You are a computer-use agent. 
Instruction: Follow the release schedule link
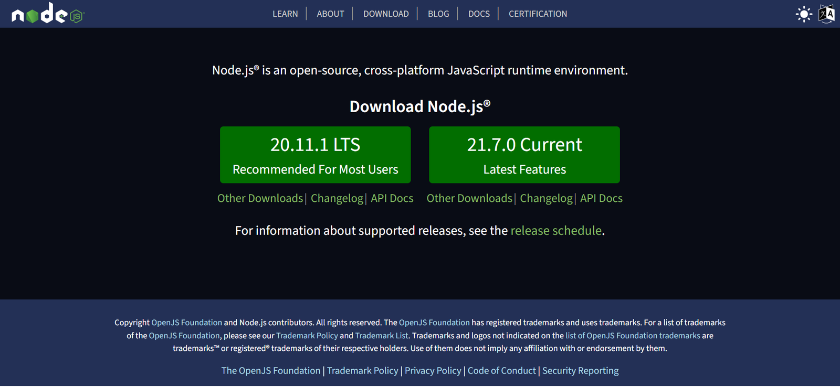click(556, 231)
